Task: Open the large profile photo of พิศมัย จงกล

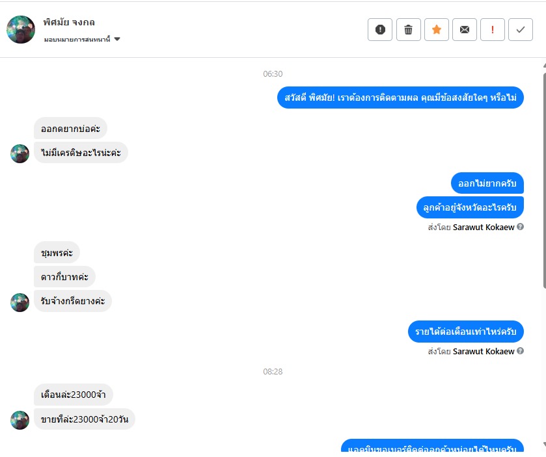Action: click(x=21, y=29)
